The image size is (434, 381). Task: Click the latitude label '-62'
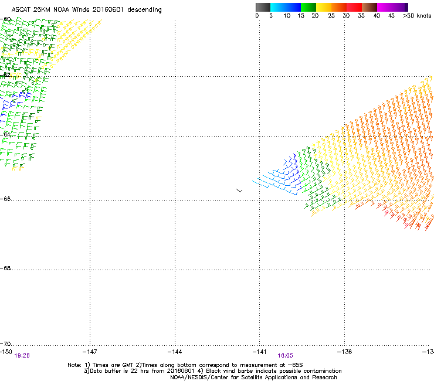click(x=5, y=74)
